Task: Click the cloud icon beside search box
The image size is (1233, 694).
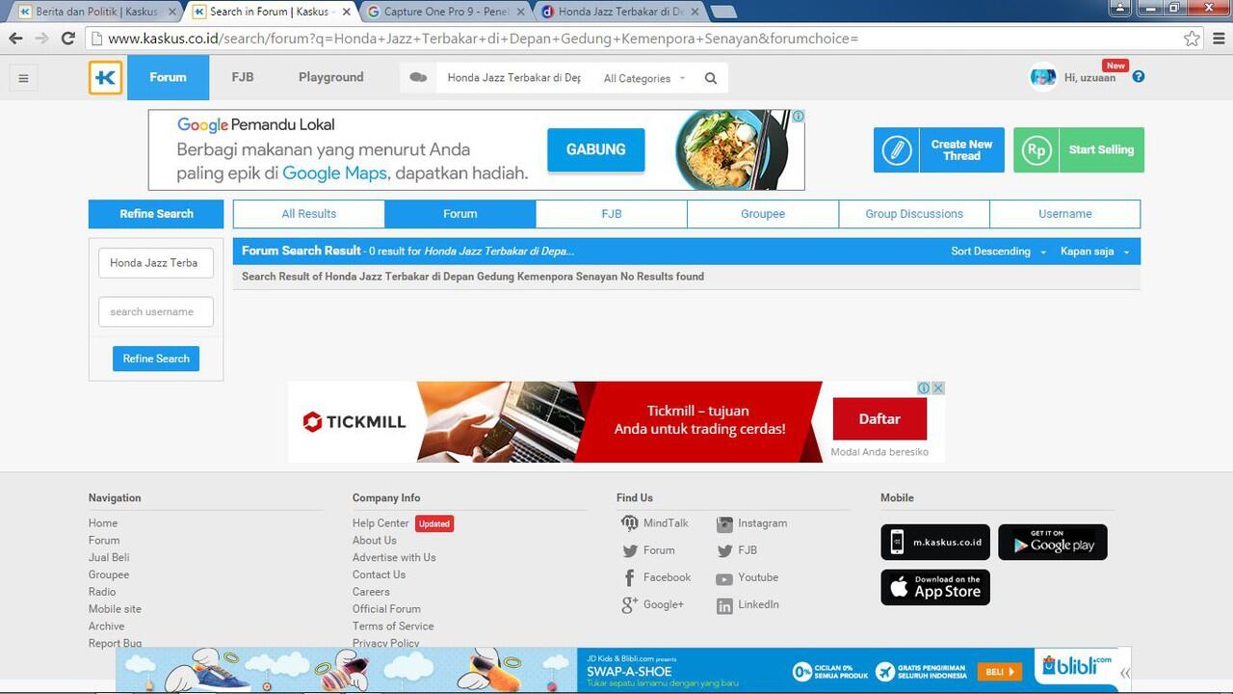Action: [x=418, y=78]
